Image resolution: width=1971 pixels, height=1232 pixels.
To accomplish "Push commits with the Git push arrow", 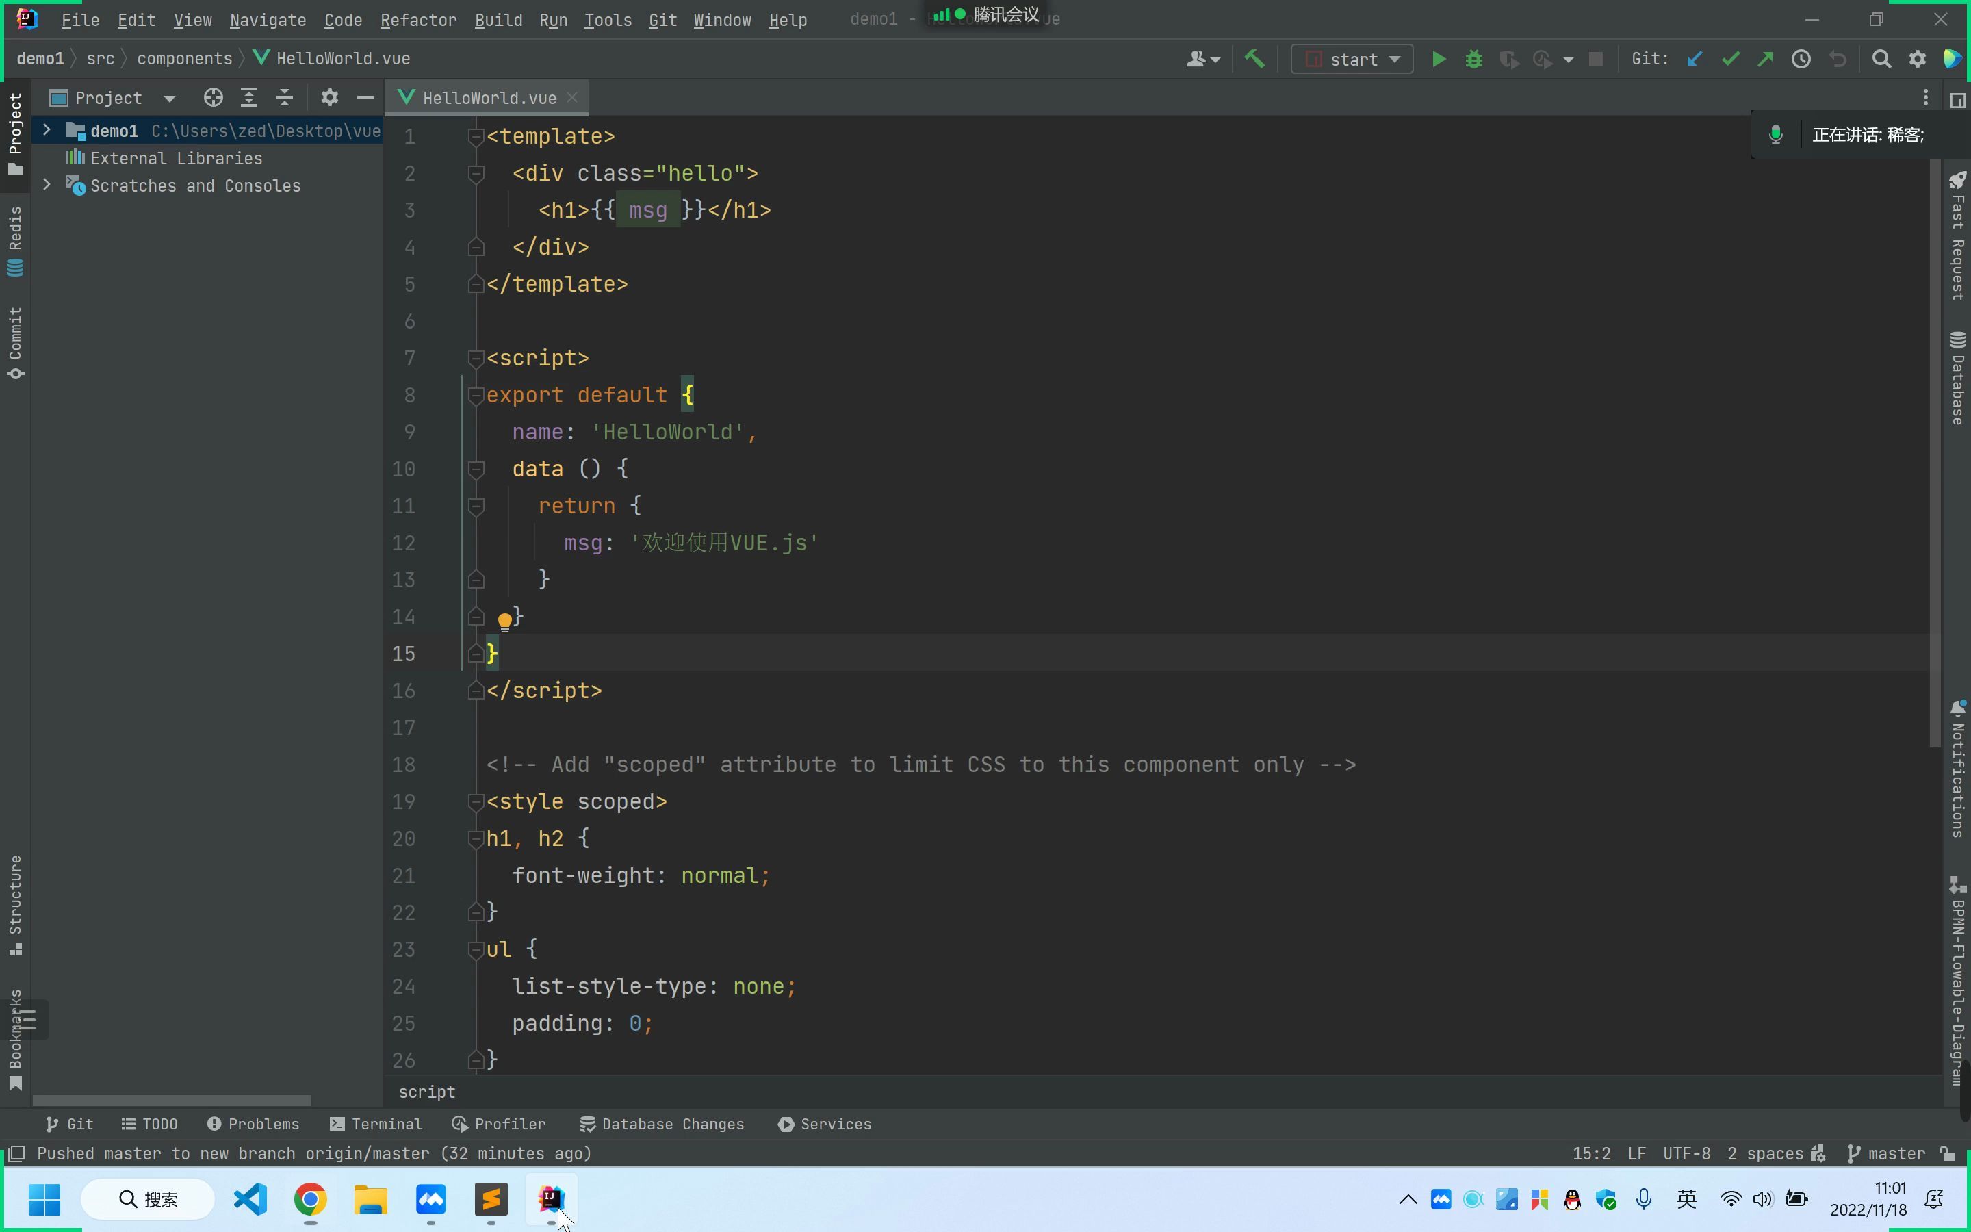I will click(1765, 60).
